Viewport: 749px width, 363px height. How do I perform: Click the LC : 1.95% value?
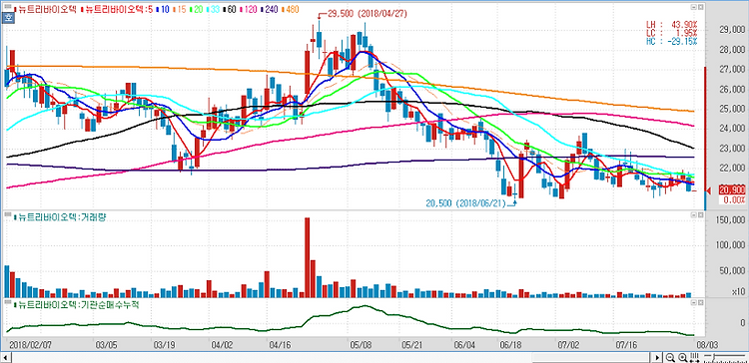[671, 33]
